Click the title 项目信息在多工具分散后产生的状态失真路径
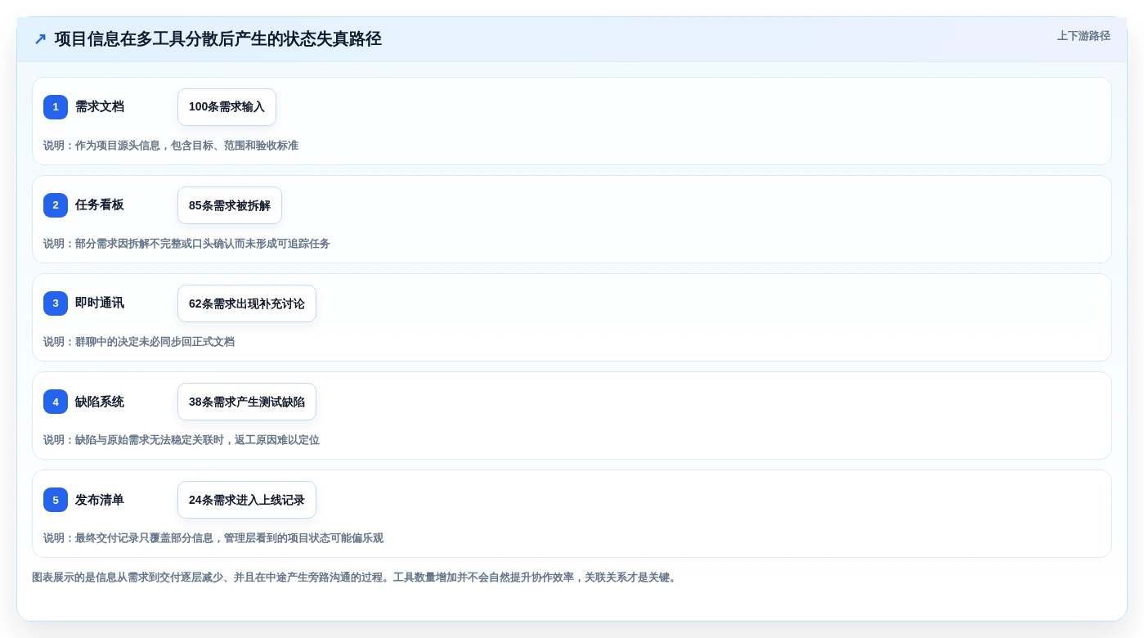 (218, 39)
